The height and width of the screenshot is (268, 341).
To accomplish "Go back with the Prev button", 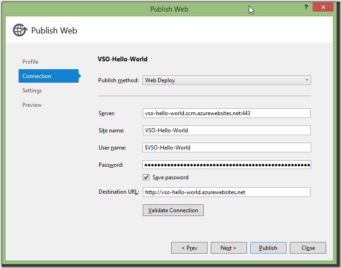I will click(189, 248).
